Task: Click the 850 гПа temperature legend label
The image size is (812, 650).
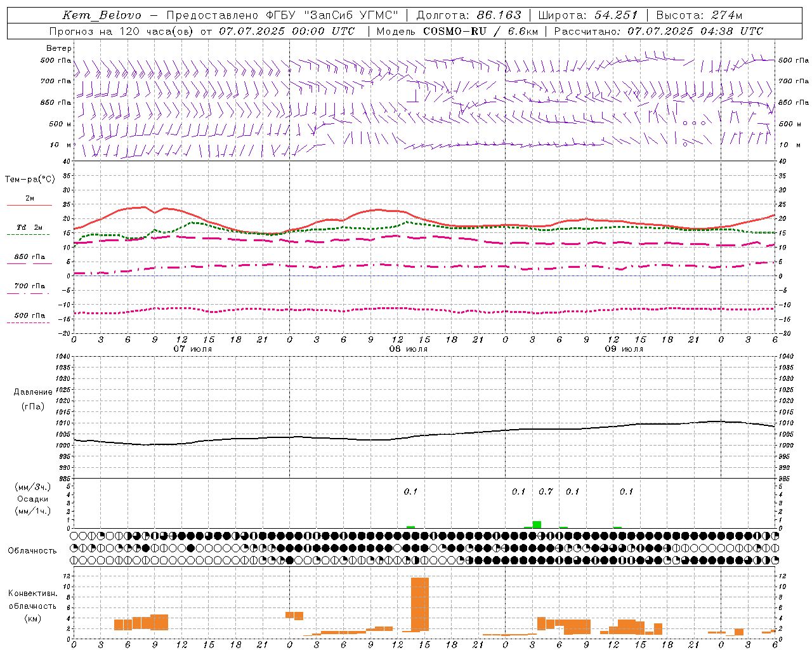Action: 30,257
